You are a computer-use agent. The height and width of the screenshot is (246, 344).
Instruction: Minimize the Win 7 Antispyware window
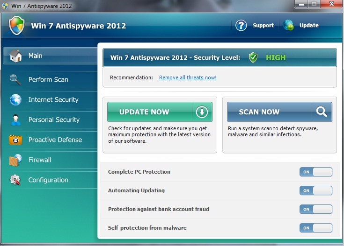[301, 4]
